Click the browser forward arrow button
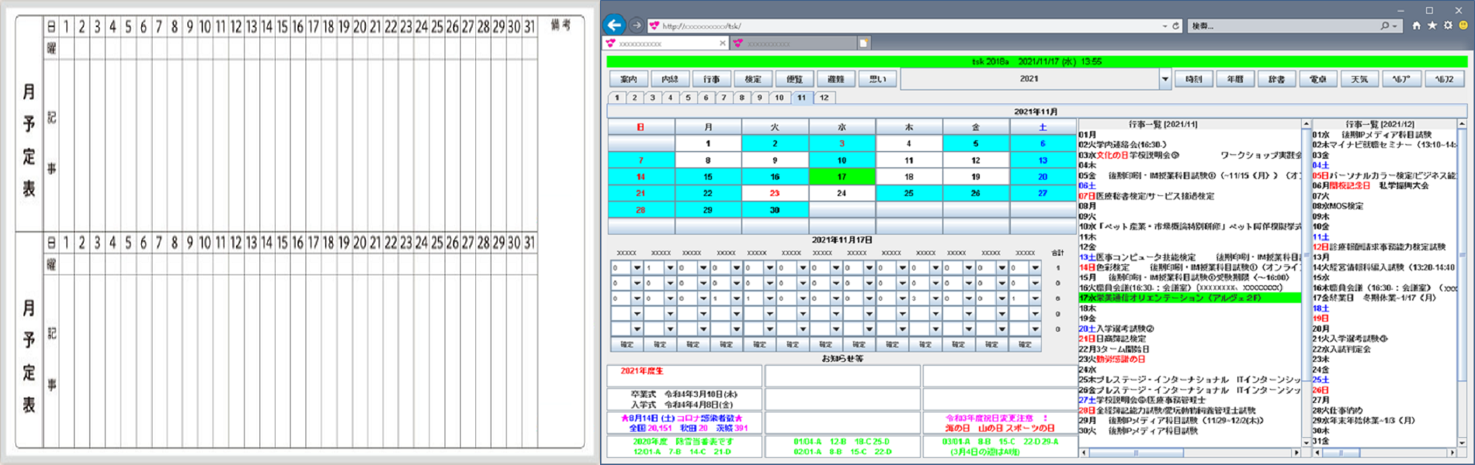Image resolution: width=1475 pixels, height=465 pixels. [x=636, y=26]
